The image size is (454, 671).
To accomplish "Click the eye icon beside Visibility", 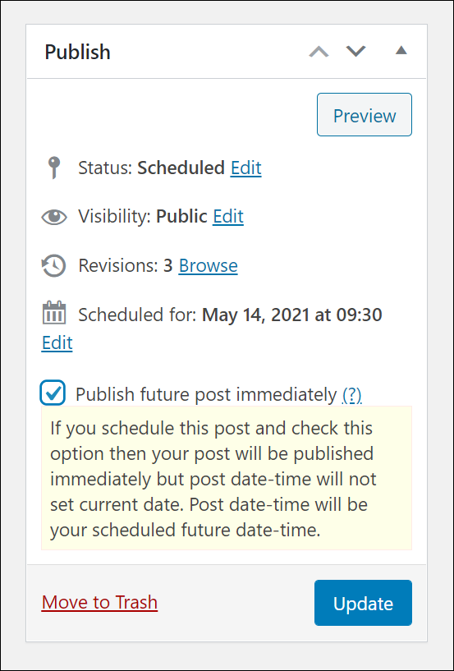I will coord(54,217).
